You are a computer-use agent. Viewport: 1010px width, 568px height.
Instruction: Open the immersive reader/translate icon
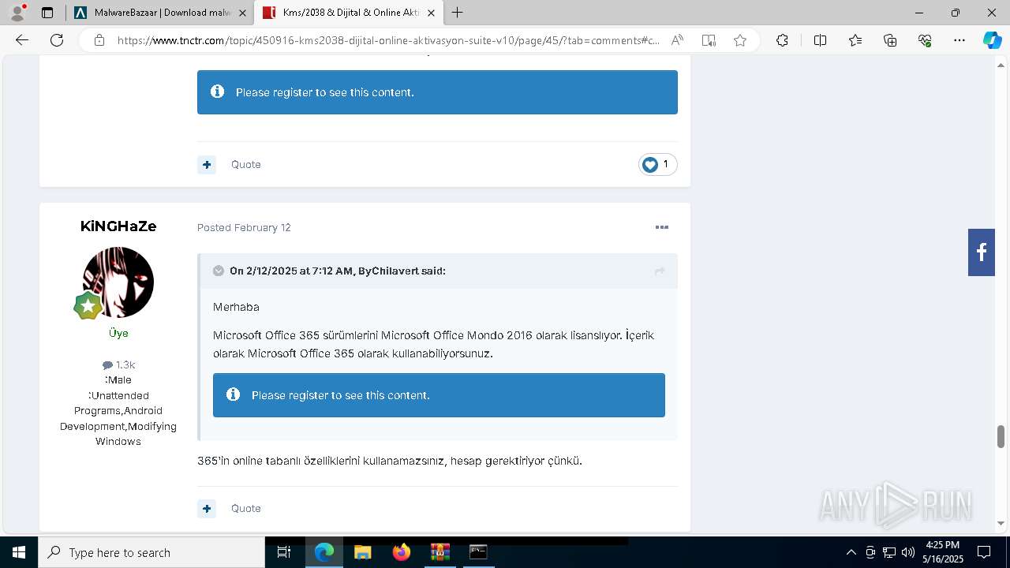click(x=709, y=40)
